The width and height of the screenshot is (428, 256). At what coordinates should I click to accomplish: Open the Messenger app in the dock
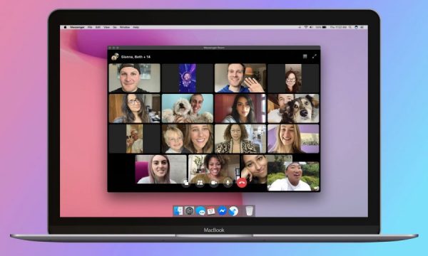(x=222, y=210)
